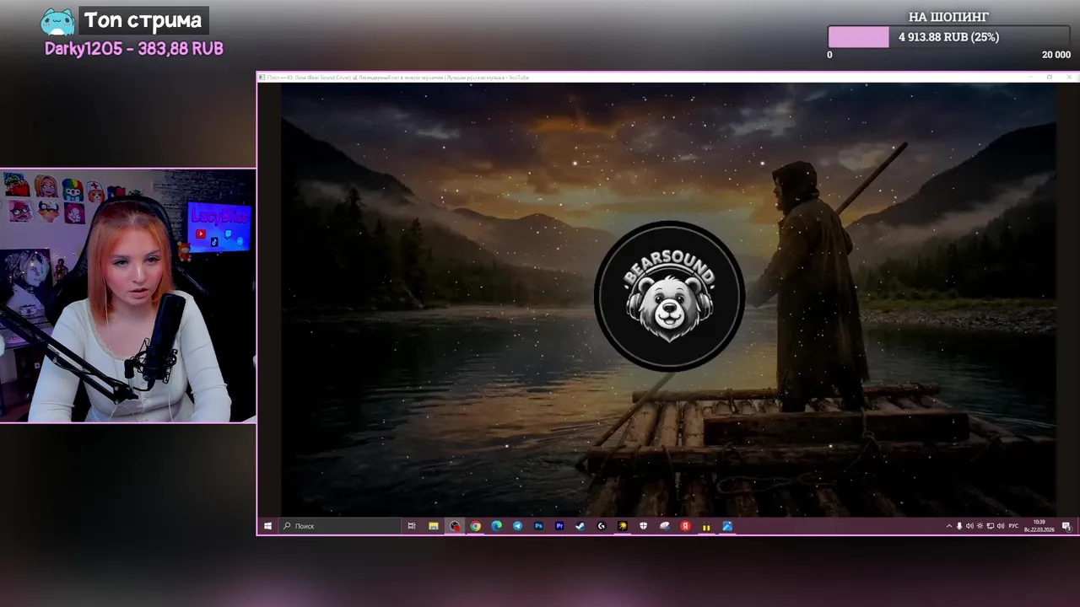Launch Microsoft Edge from the taskbar
Viewport: 1080px width, 607px height.
coord(497,526)
